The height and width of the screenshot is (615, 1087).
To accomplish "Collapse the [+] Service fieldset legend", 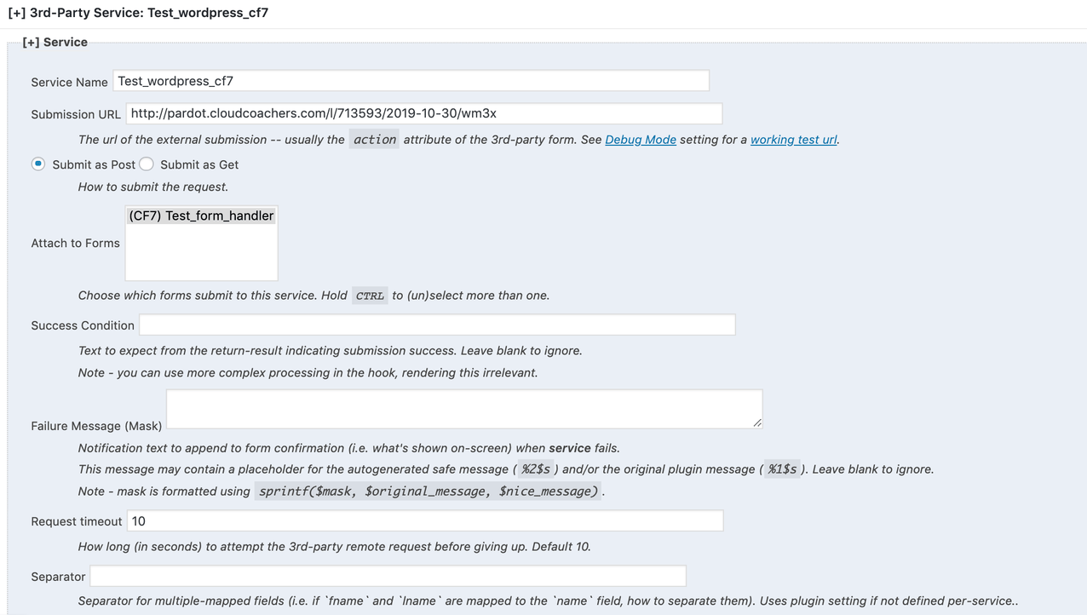I will [x=55, y=42].
